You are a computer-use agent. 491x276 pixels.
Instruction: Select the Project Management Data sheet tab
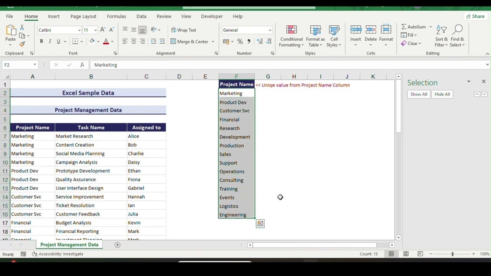pos(69,245)
